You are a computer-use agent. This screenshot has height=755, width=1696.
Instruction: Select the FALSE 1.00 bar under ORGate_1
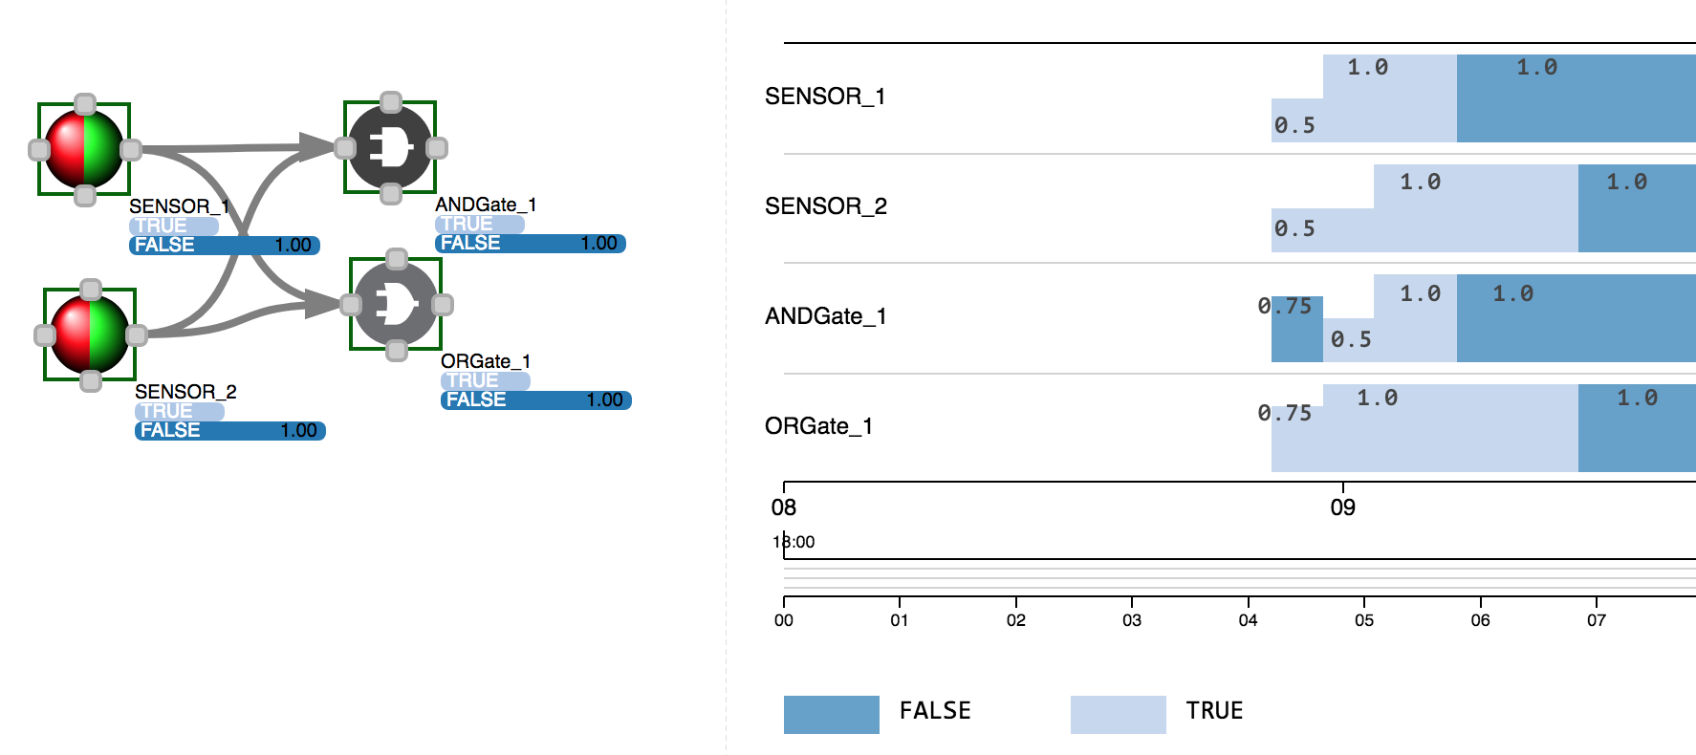point(536,399)
